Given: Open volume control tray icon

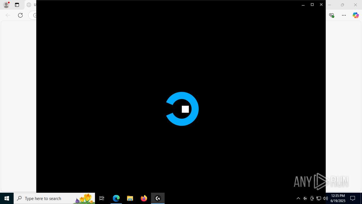Looking at the screenshot, I should click(x=326, y=198).
